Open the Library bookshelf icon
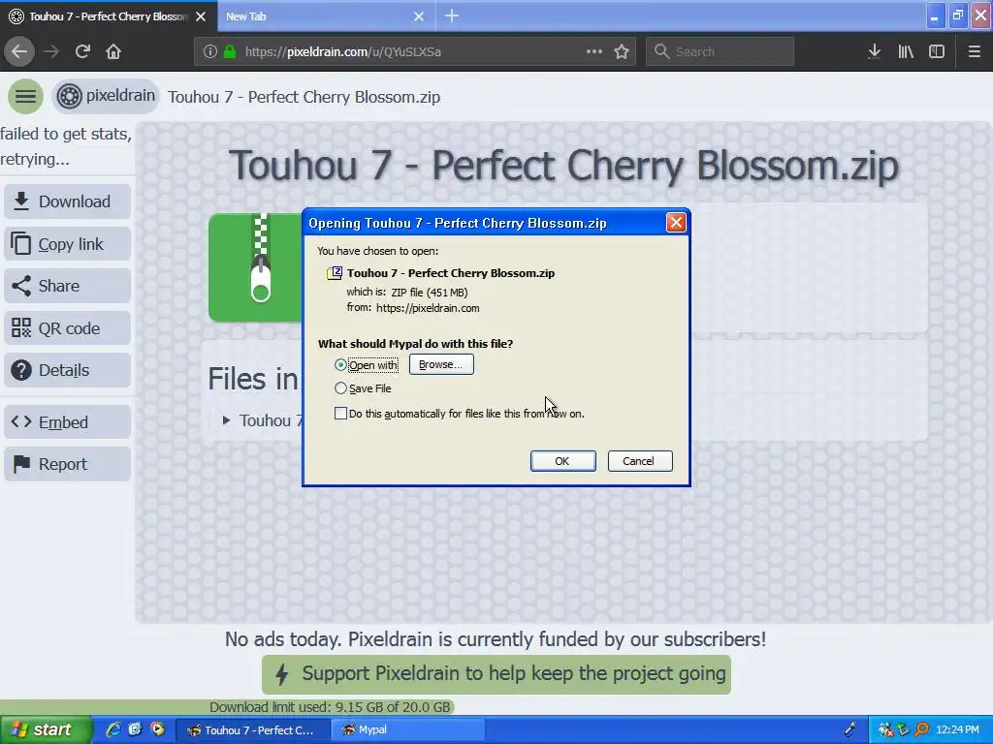Image resolution: width=993 pixels, height=744 pixels. tap(906, 51)
